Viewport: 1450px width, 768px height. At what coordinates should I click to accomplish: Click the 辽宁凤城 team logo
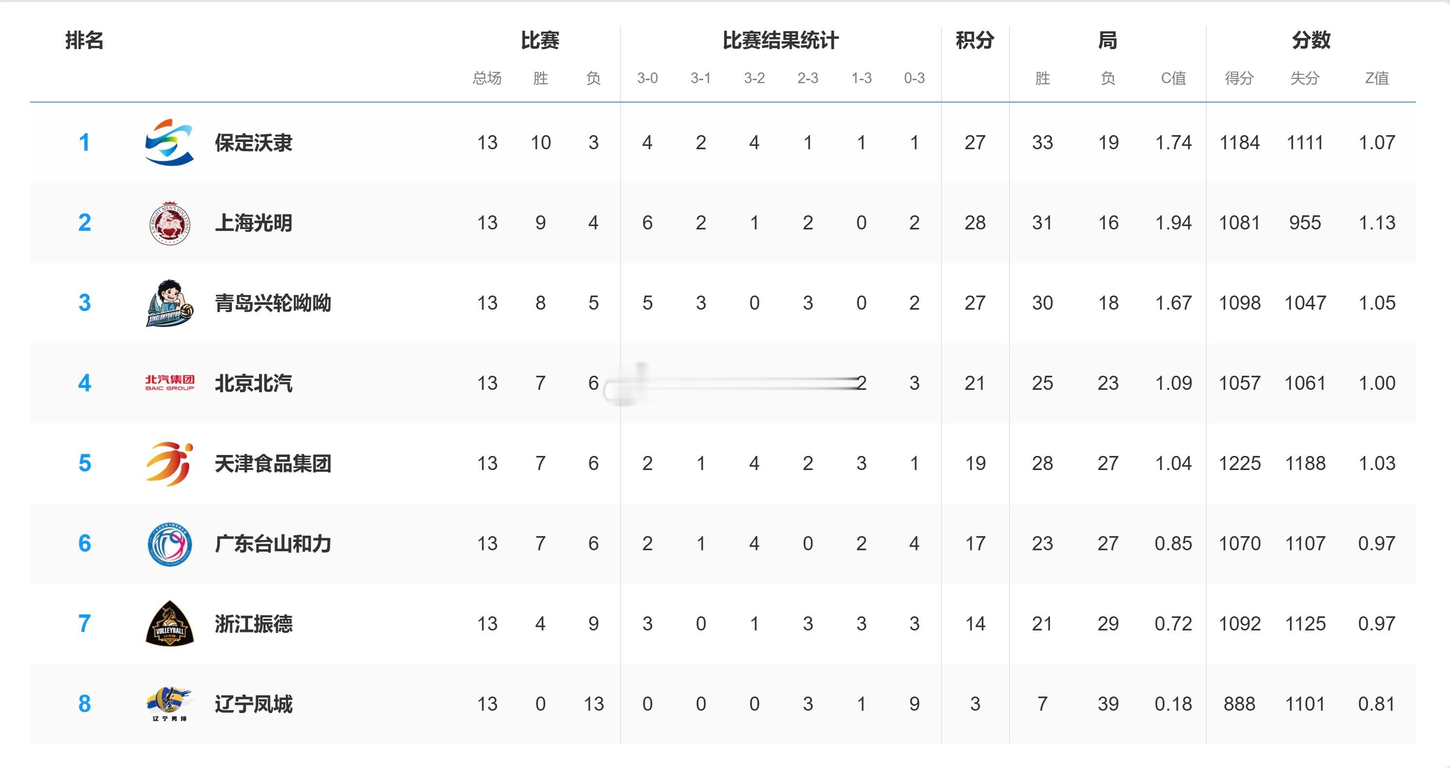pos(169,704)
